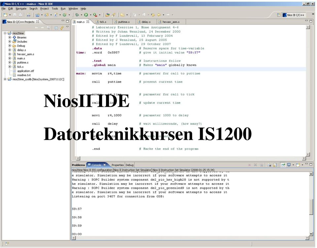
Task: Switch to the Properties tab
Action: [118, 165]
